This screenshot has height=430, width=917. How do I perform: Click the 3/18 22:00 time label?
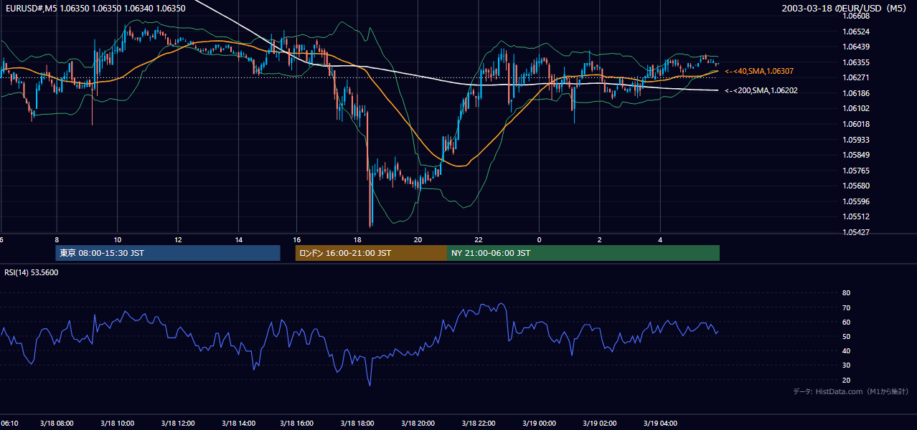479,424
